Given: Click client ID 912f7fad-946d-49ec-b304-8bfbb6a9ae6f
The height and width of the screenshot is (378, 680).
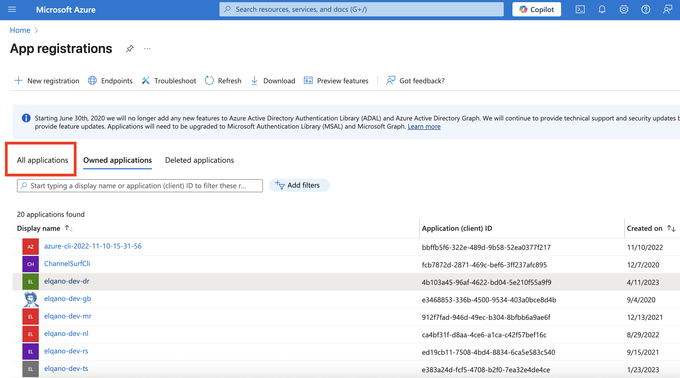Looking at the screenshot, I should click(486, 317).
